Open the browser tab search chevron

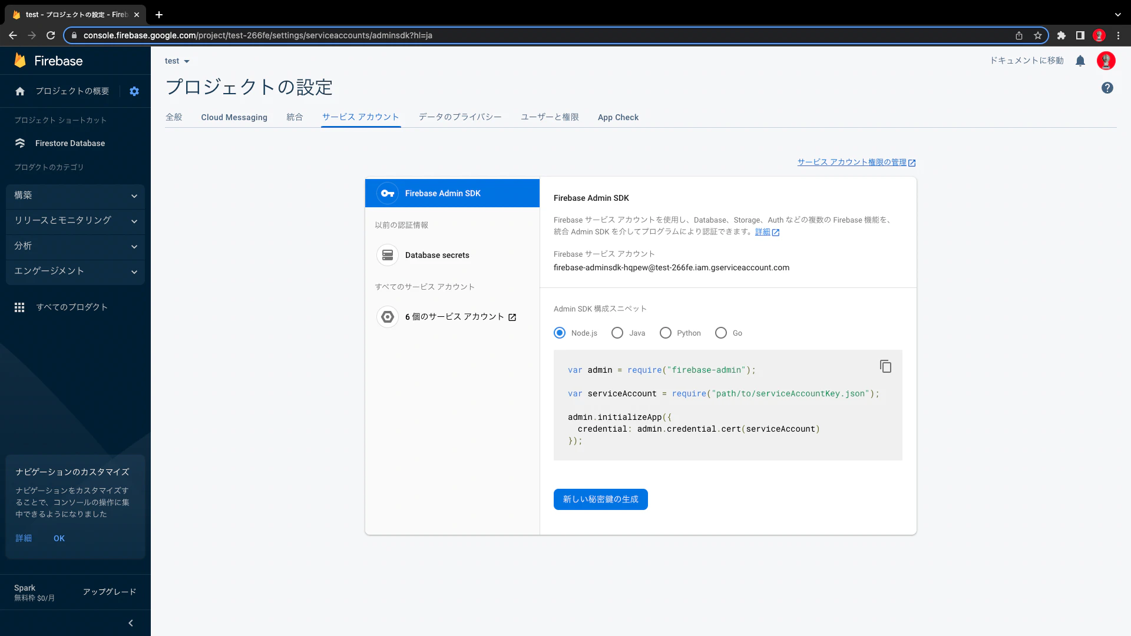[1118, 15]
